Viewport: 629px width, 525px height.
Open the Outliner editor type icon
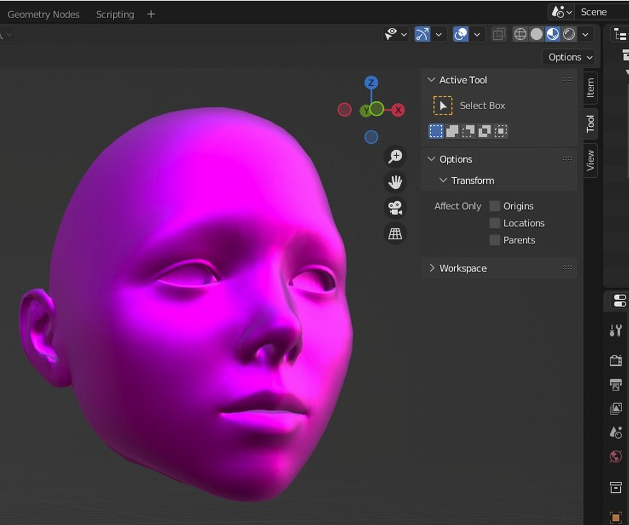[620, 36]
